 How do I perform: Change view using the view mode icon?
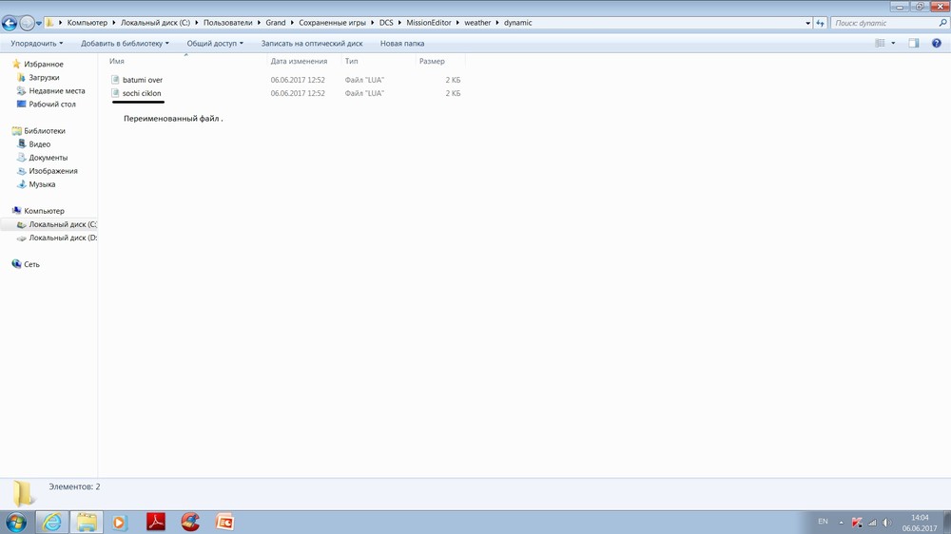[x=880, y=43]
